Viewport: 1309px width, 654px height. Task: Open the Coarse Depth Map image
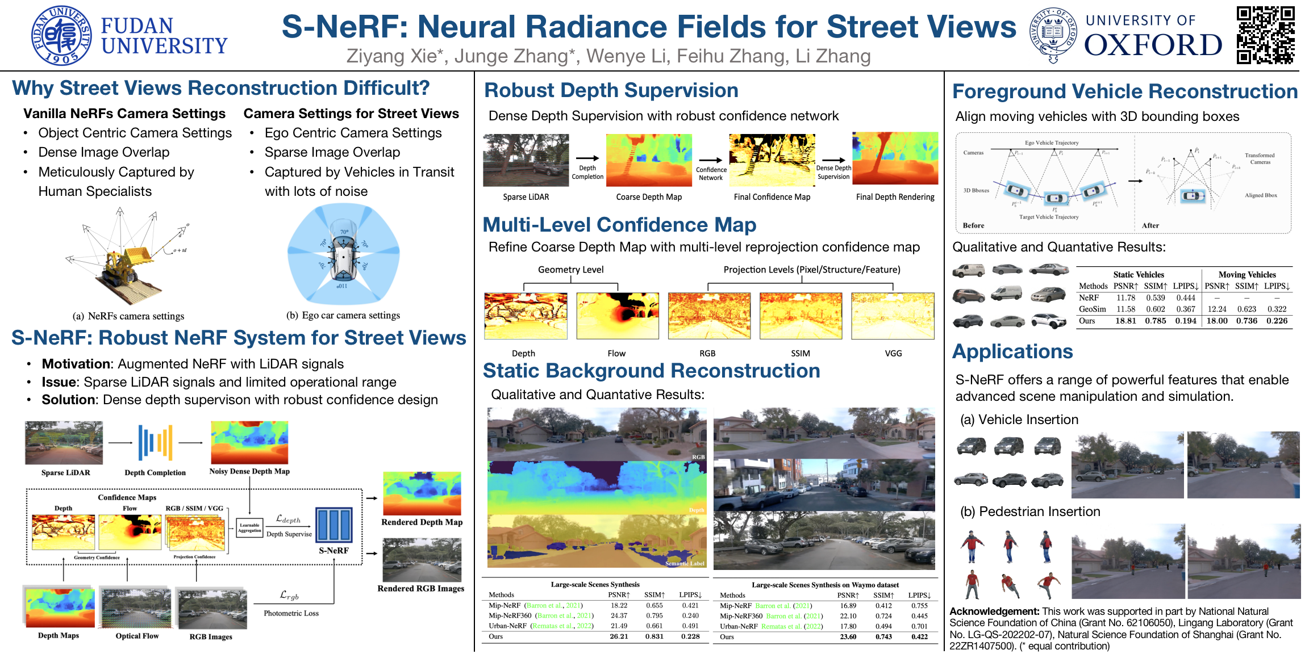click(x=649, y=160)
